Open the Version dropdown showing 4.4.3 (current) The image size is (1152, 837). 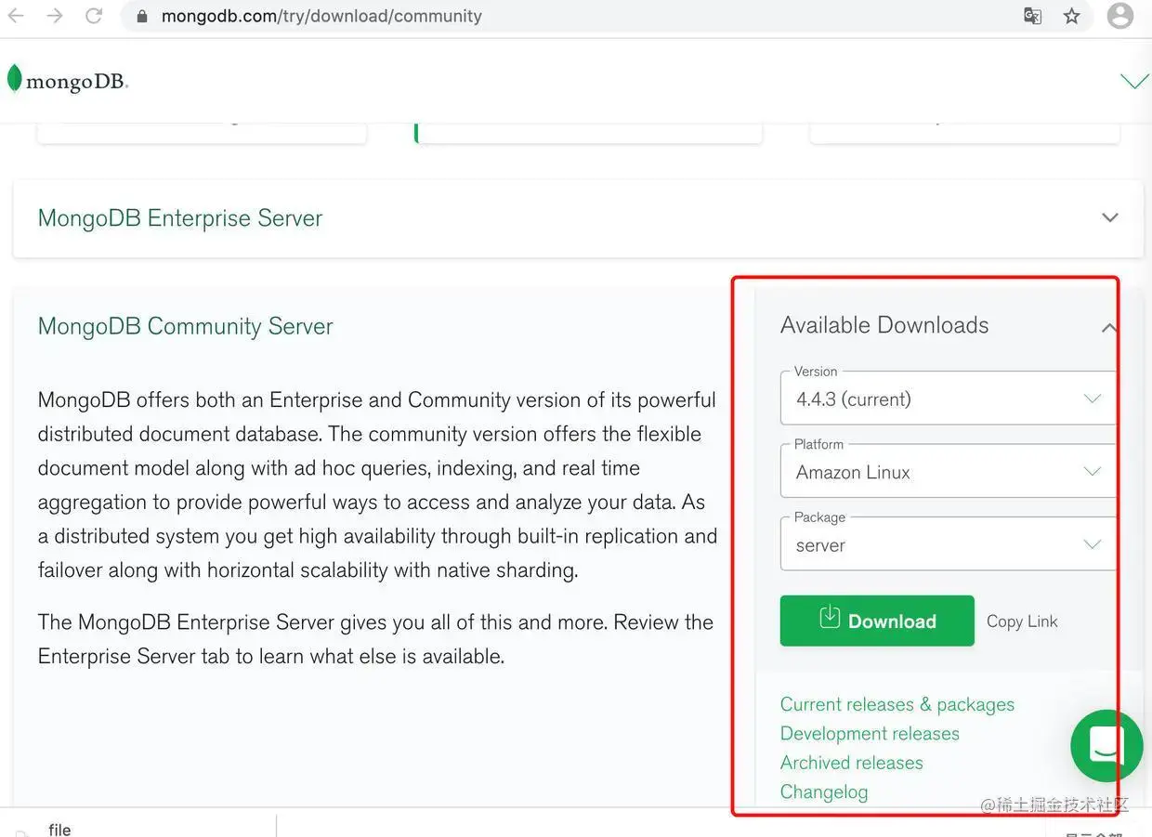[948, 399]
